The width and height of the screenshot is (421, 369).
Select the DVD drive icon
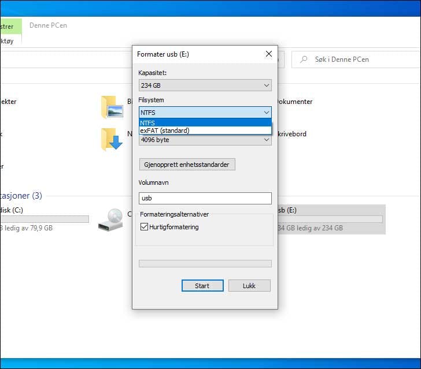[x=110, y=219]
